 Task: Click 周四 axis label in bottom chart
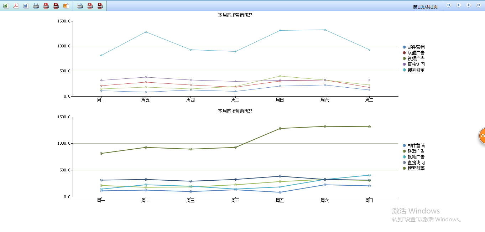pos(235,200)
